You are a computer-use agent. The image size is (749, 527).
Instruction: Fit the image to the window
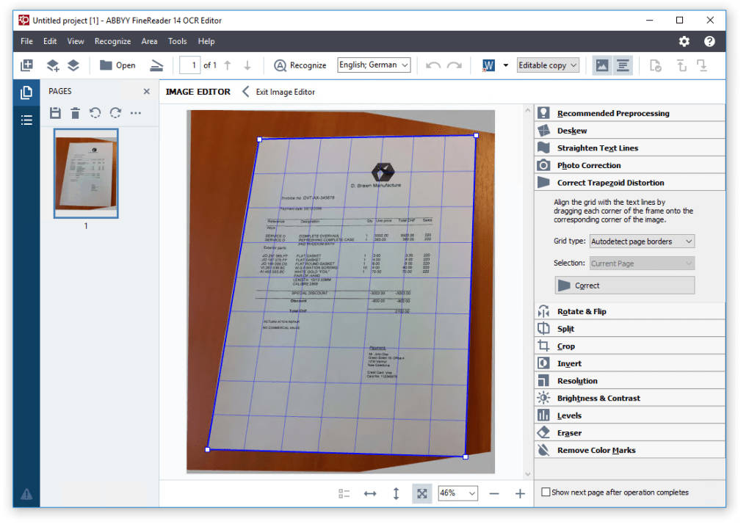pos(421,493)
